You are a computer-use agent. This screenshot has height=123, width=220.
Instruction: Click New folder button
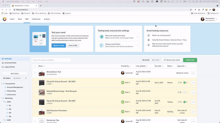pyautogui.click(x=15, y=74)
